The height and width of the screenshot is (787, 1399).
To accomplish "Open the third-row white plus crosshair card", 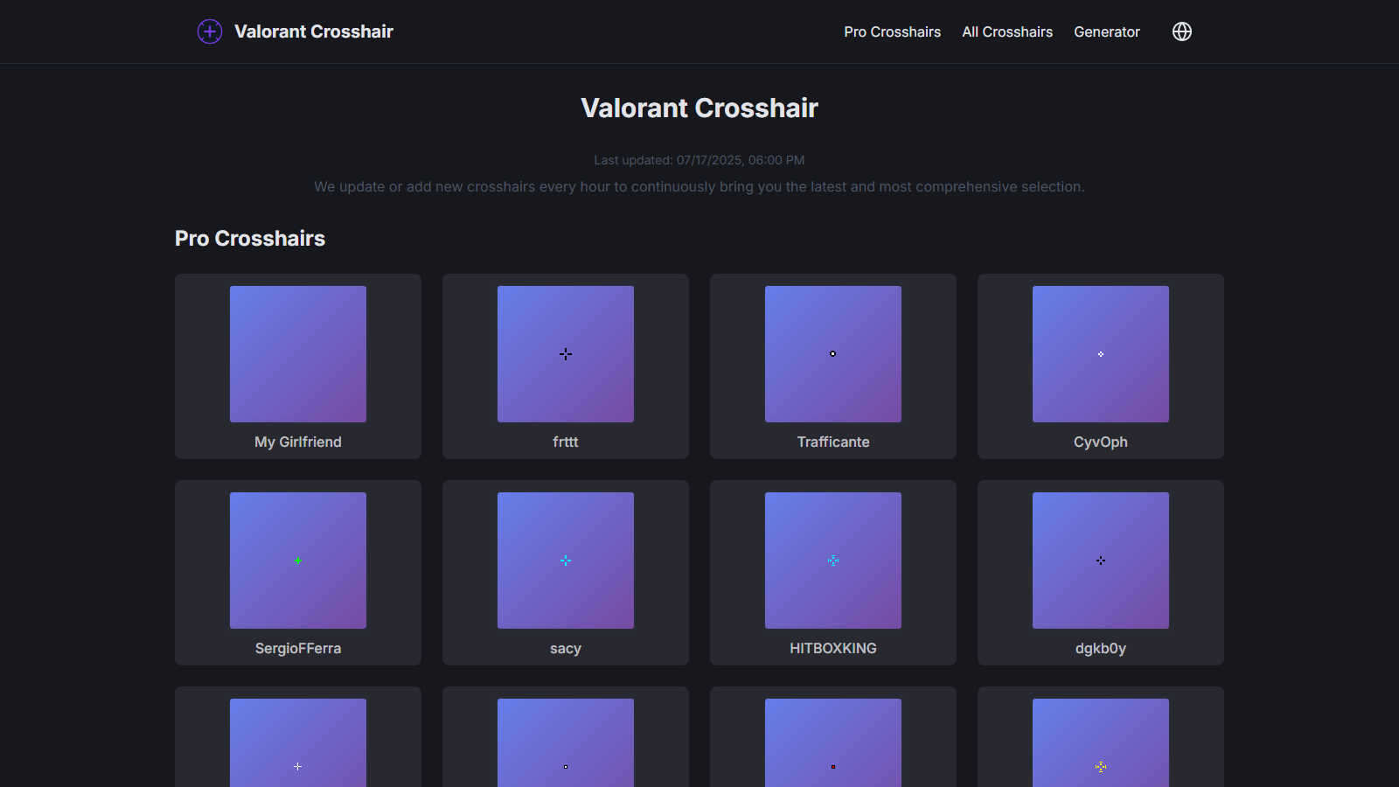I will (x=298, y=737).
